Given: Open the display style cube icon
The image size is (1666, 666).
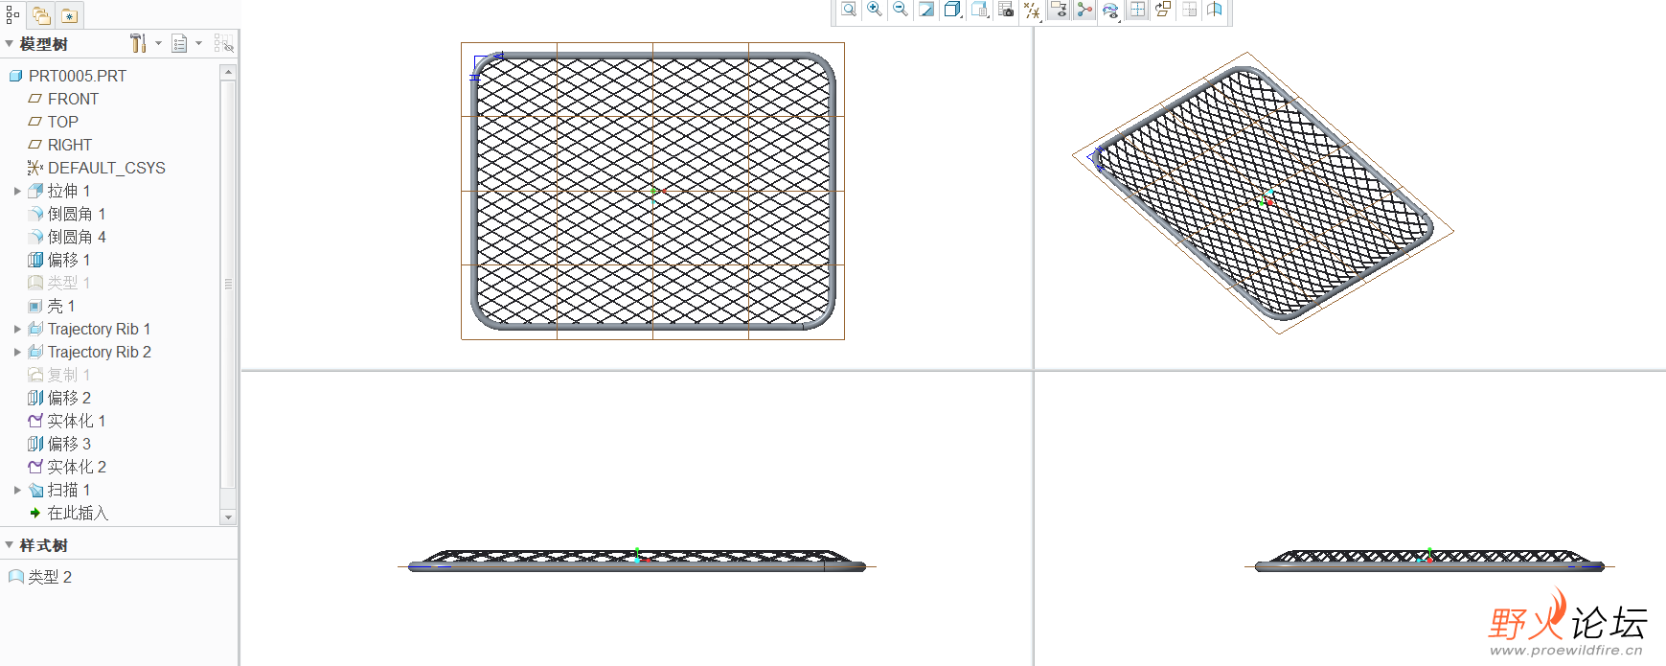Looking at the screenshot, I should tap(953, 10).
